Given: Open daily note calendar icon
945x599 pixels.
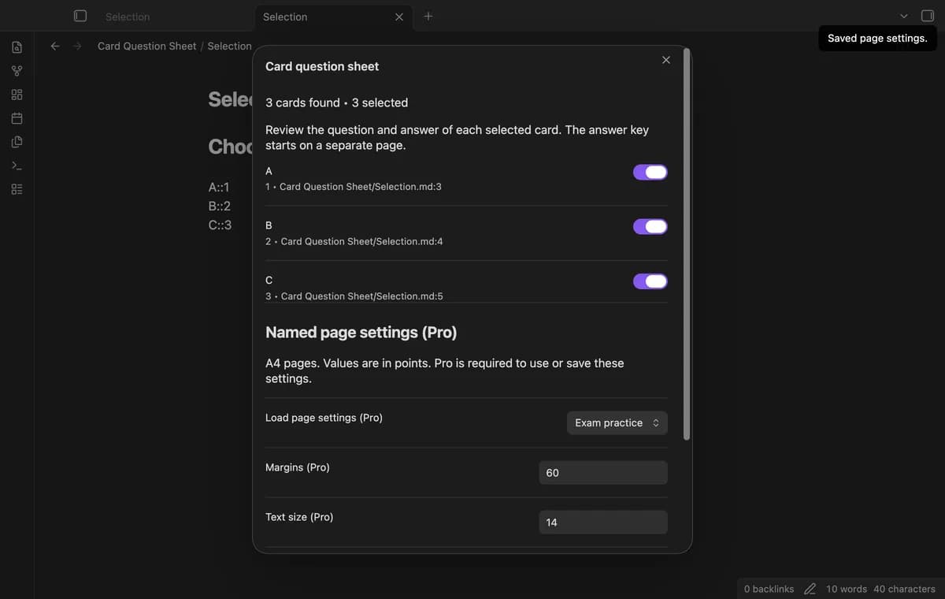Looking at the screenshot, I should 17,118.
